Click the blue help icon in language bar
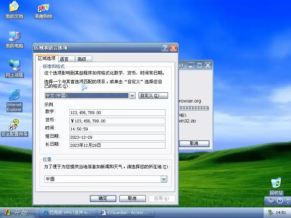Screen dimensions: 291x218 point(280,201)
